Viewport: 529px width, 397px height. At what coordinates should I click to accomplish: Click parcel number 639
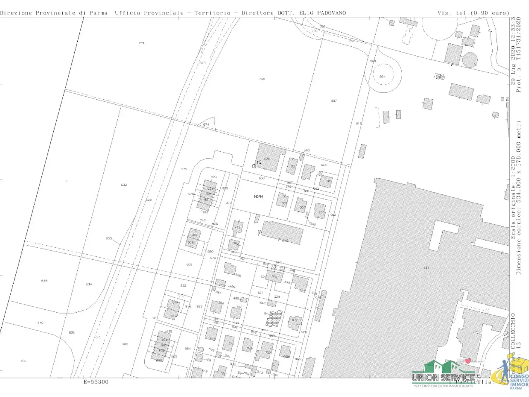(x=44, y=280)
